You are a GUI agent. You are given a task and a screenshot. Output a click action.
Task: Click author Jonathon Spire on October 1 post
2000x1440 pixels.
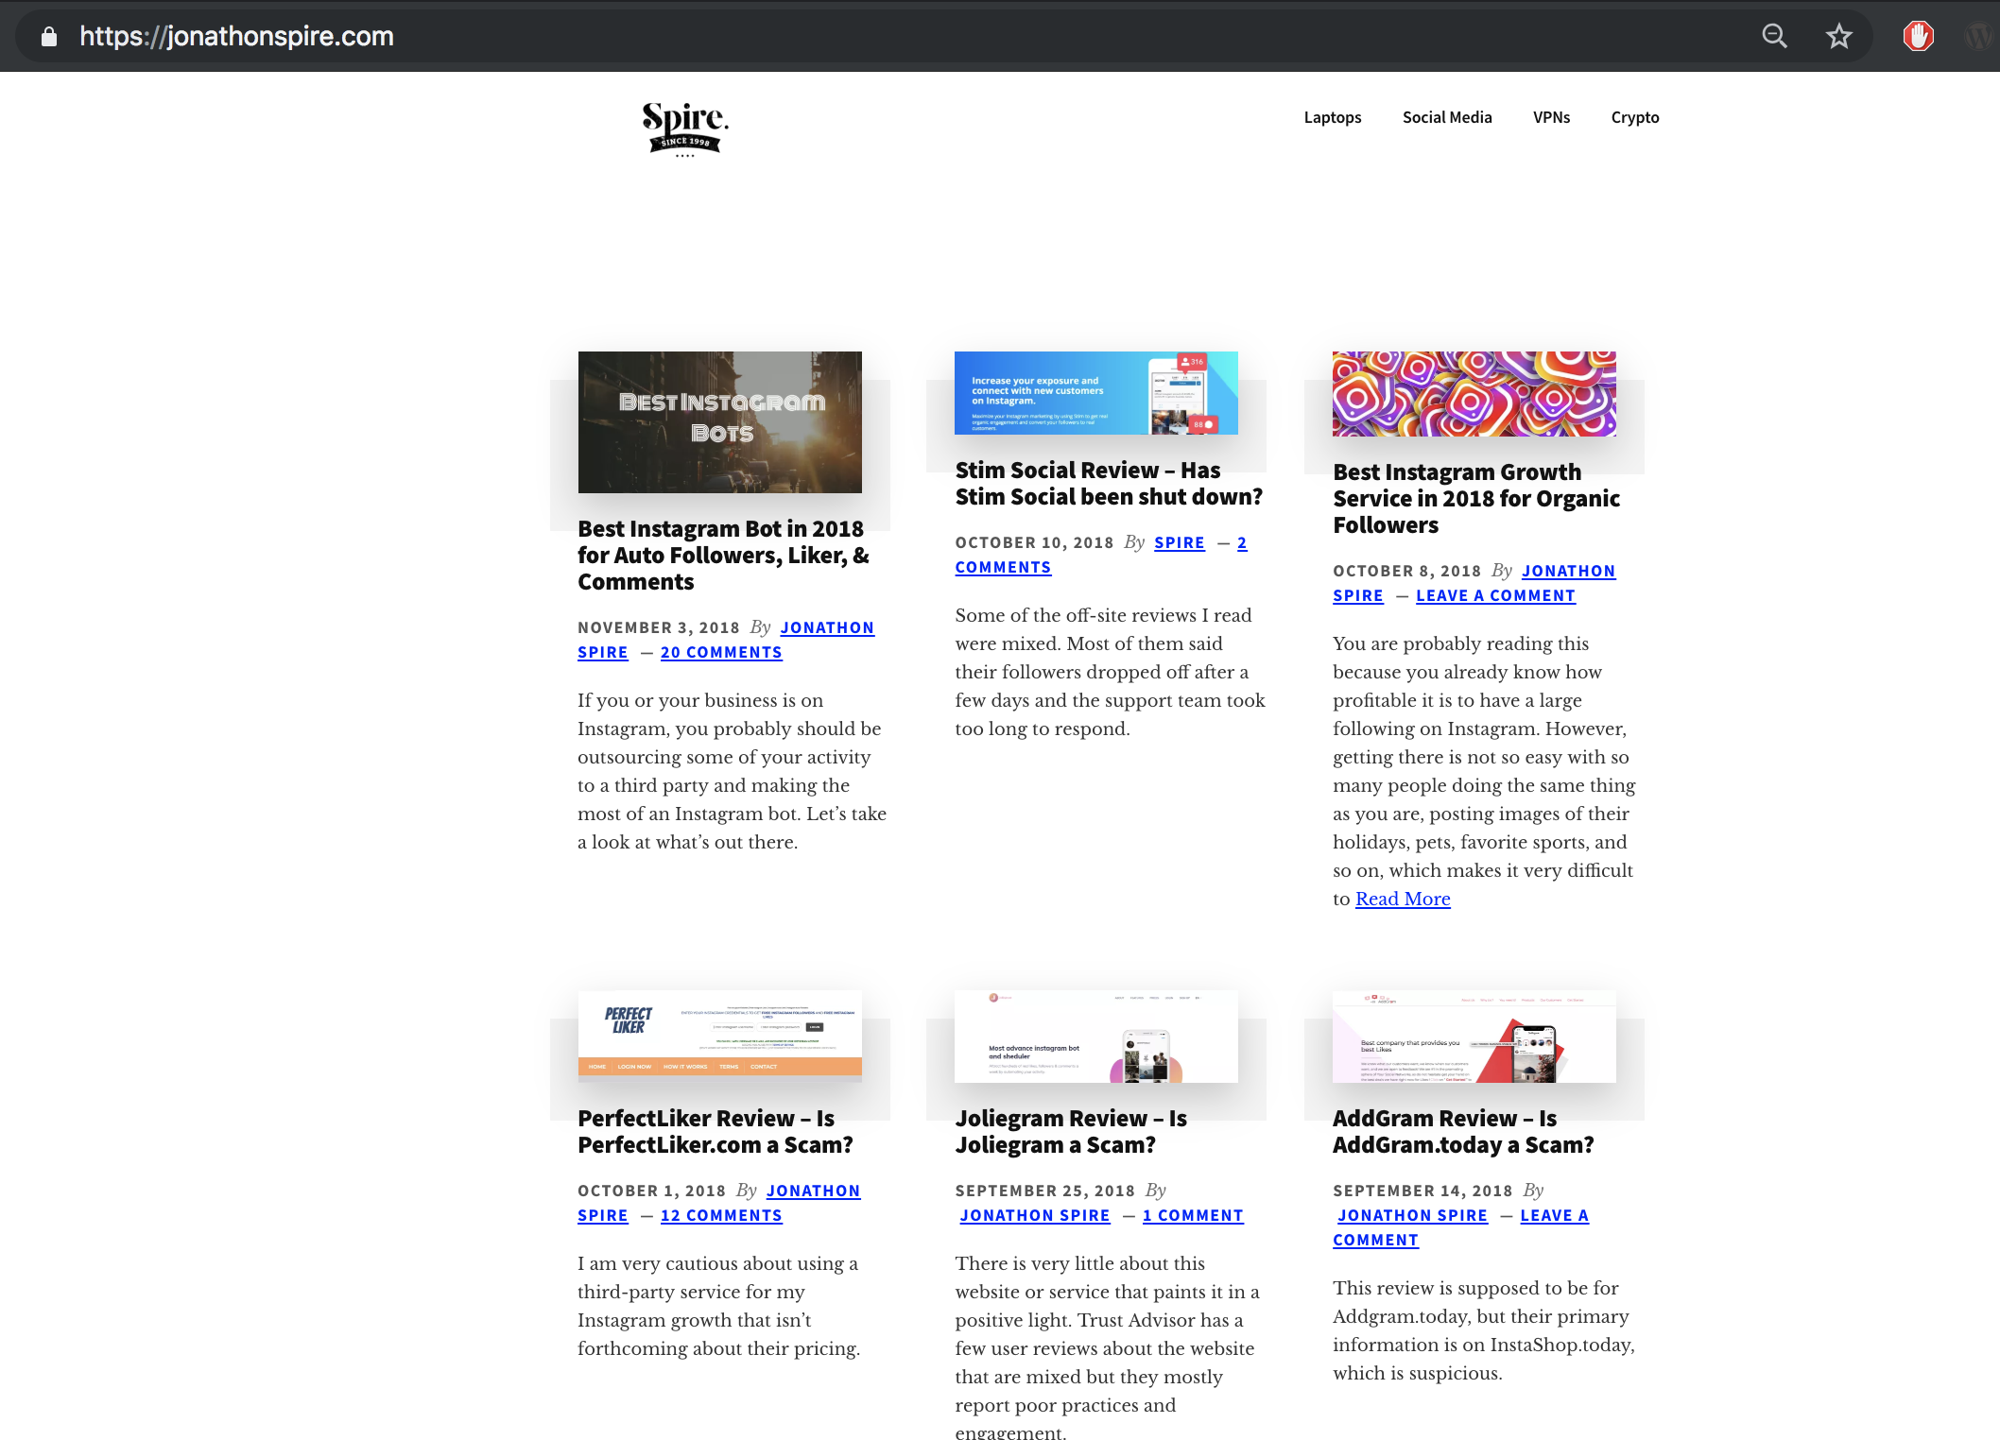pyautogui.click(x=813, y=1191)
